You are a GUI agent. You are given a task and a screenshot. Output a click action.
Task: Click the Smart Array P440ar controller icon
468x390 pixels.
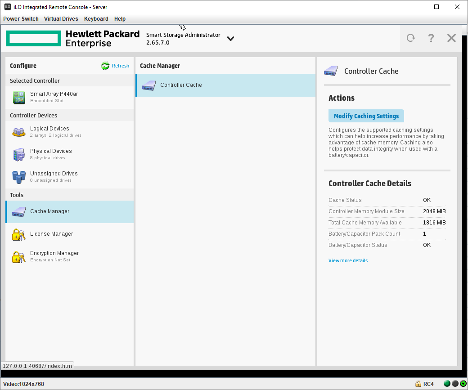(19, 98)
